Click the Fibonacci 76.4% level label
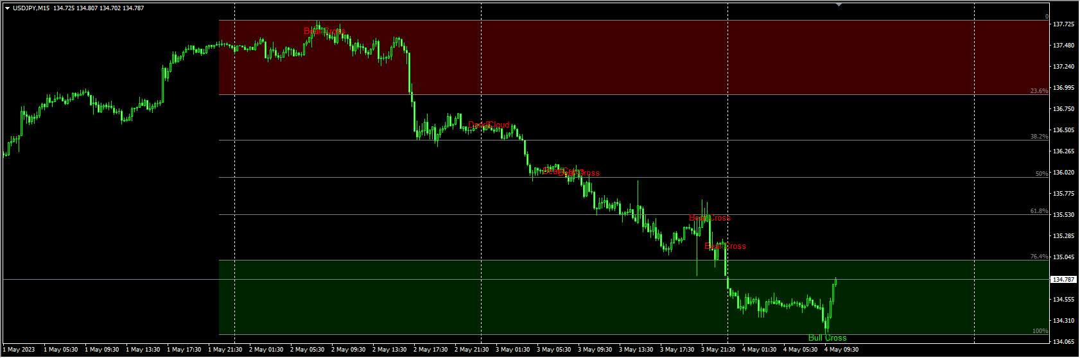This screenshot has width=1080, height=358. 1039,257
